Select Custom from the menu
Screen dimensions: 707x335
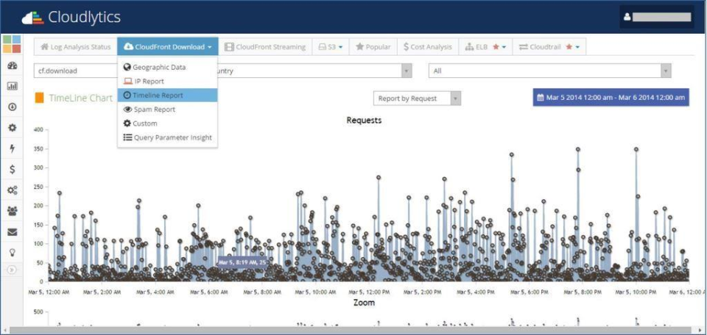168,123
